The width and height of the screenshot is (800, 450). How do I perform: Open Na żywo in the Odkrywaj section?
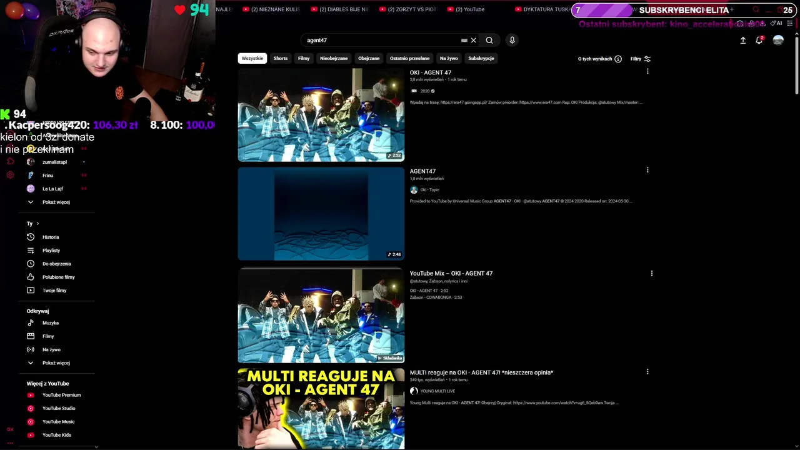tap(51, 349)
